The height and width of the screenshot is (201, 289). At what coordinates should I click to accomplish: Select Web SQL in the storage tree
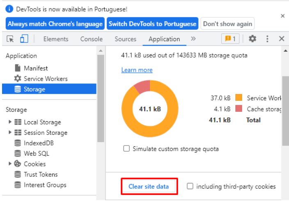pos(49,153)
